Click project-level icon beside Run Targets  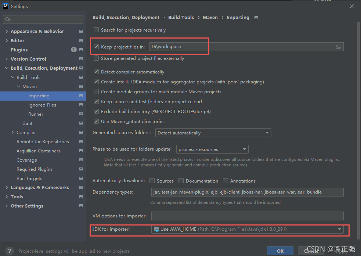[x=81, y=179]
